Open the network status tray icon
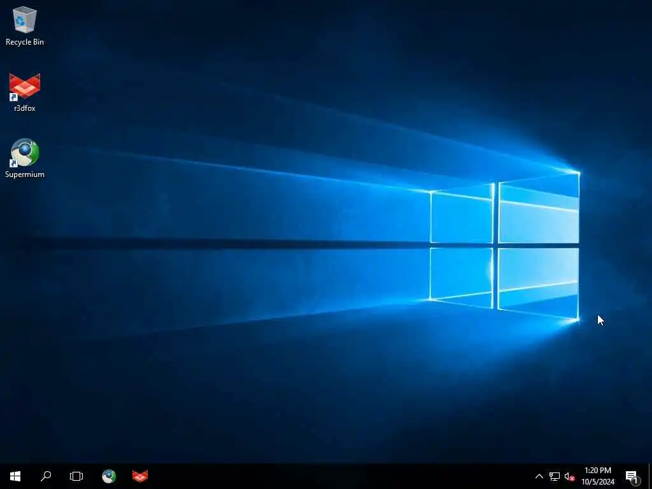This screenshot has width=652, height=489. coord(555,476)
